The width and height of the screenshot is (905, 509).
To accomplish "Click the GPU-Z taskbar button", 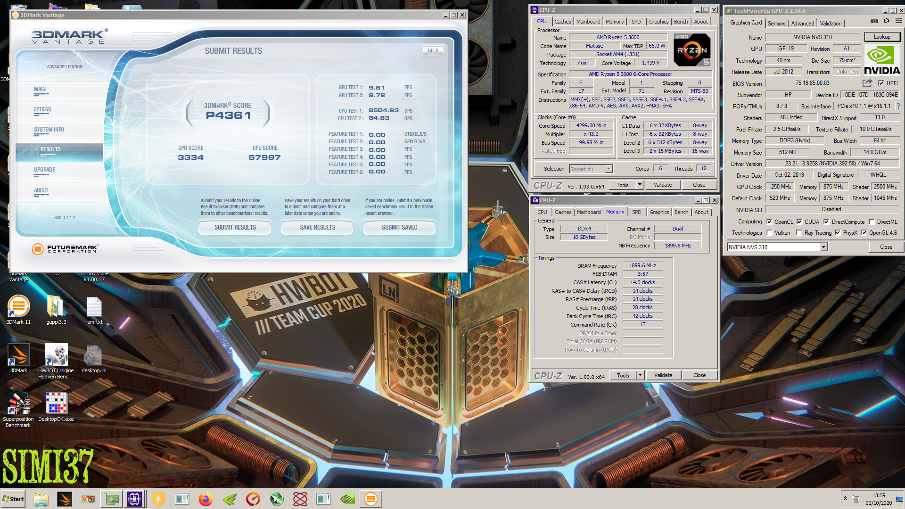I will click(112, 499).
